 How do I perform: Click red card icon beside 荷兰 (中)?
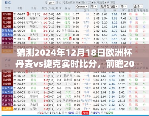click(28, 14)
